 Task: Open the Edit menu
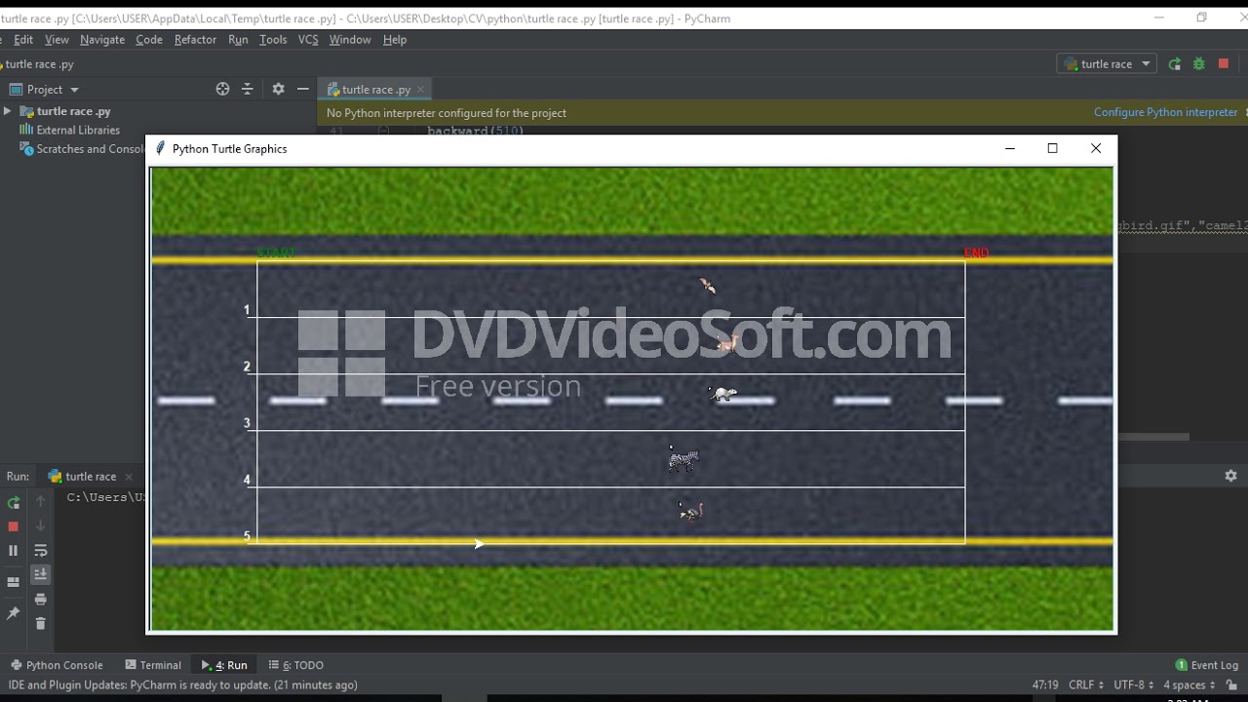(x=23, y=40)
